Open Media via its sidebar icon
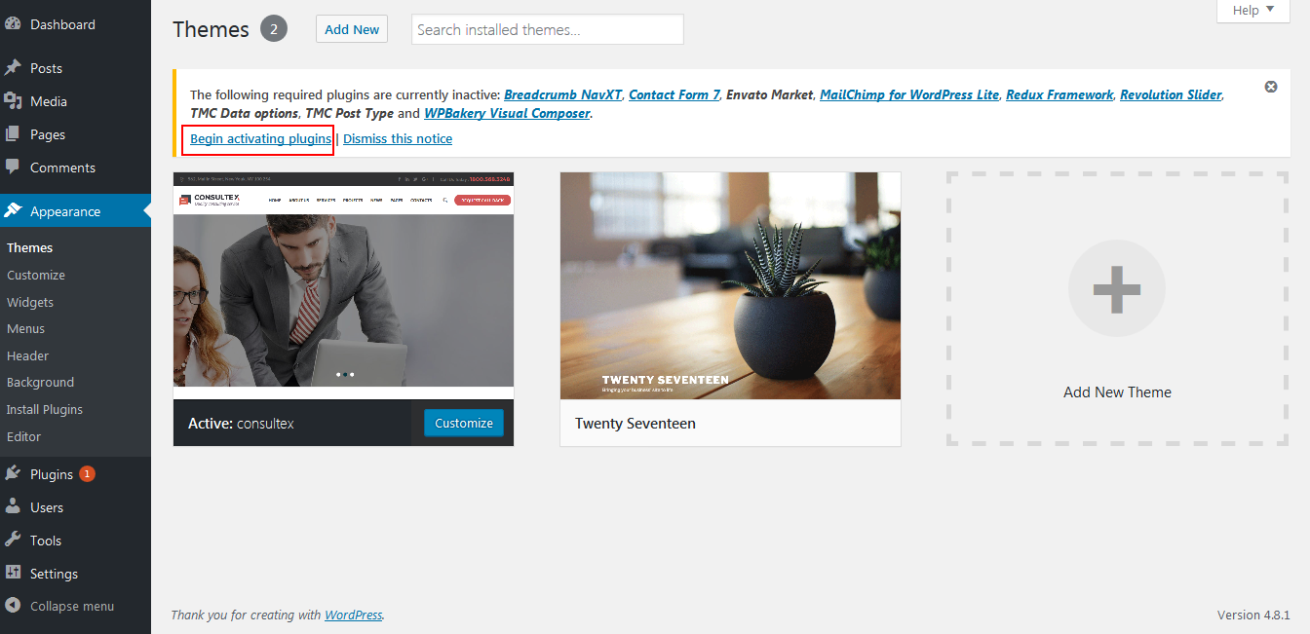Screen dimensions: 1310x634 (14, 101)
